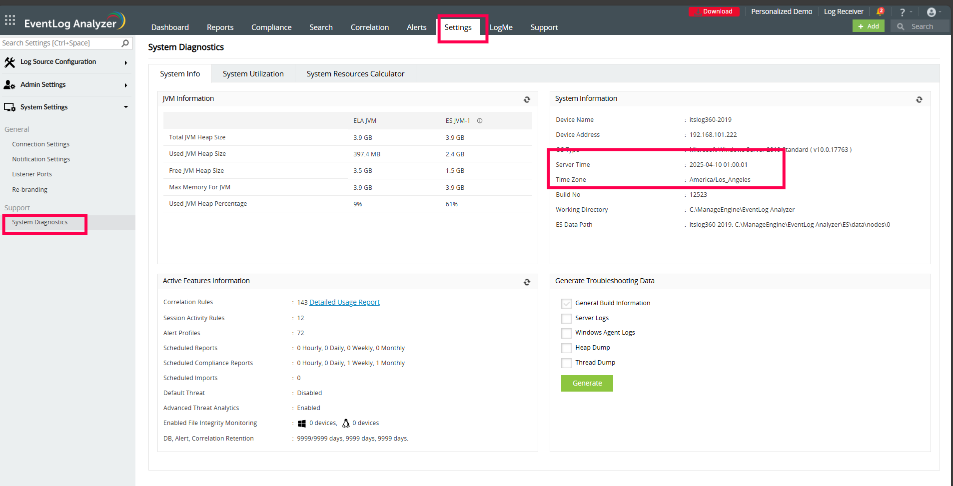
Task: Click the top-right search magnifier icon
Action: pyautogui.click(x=901, y=26)
